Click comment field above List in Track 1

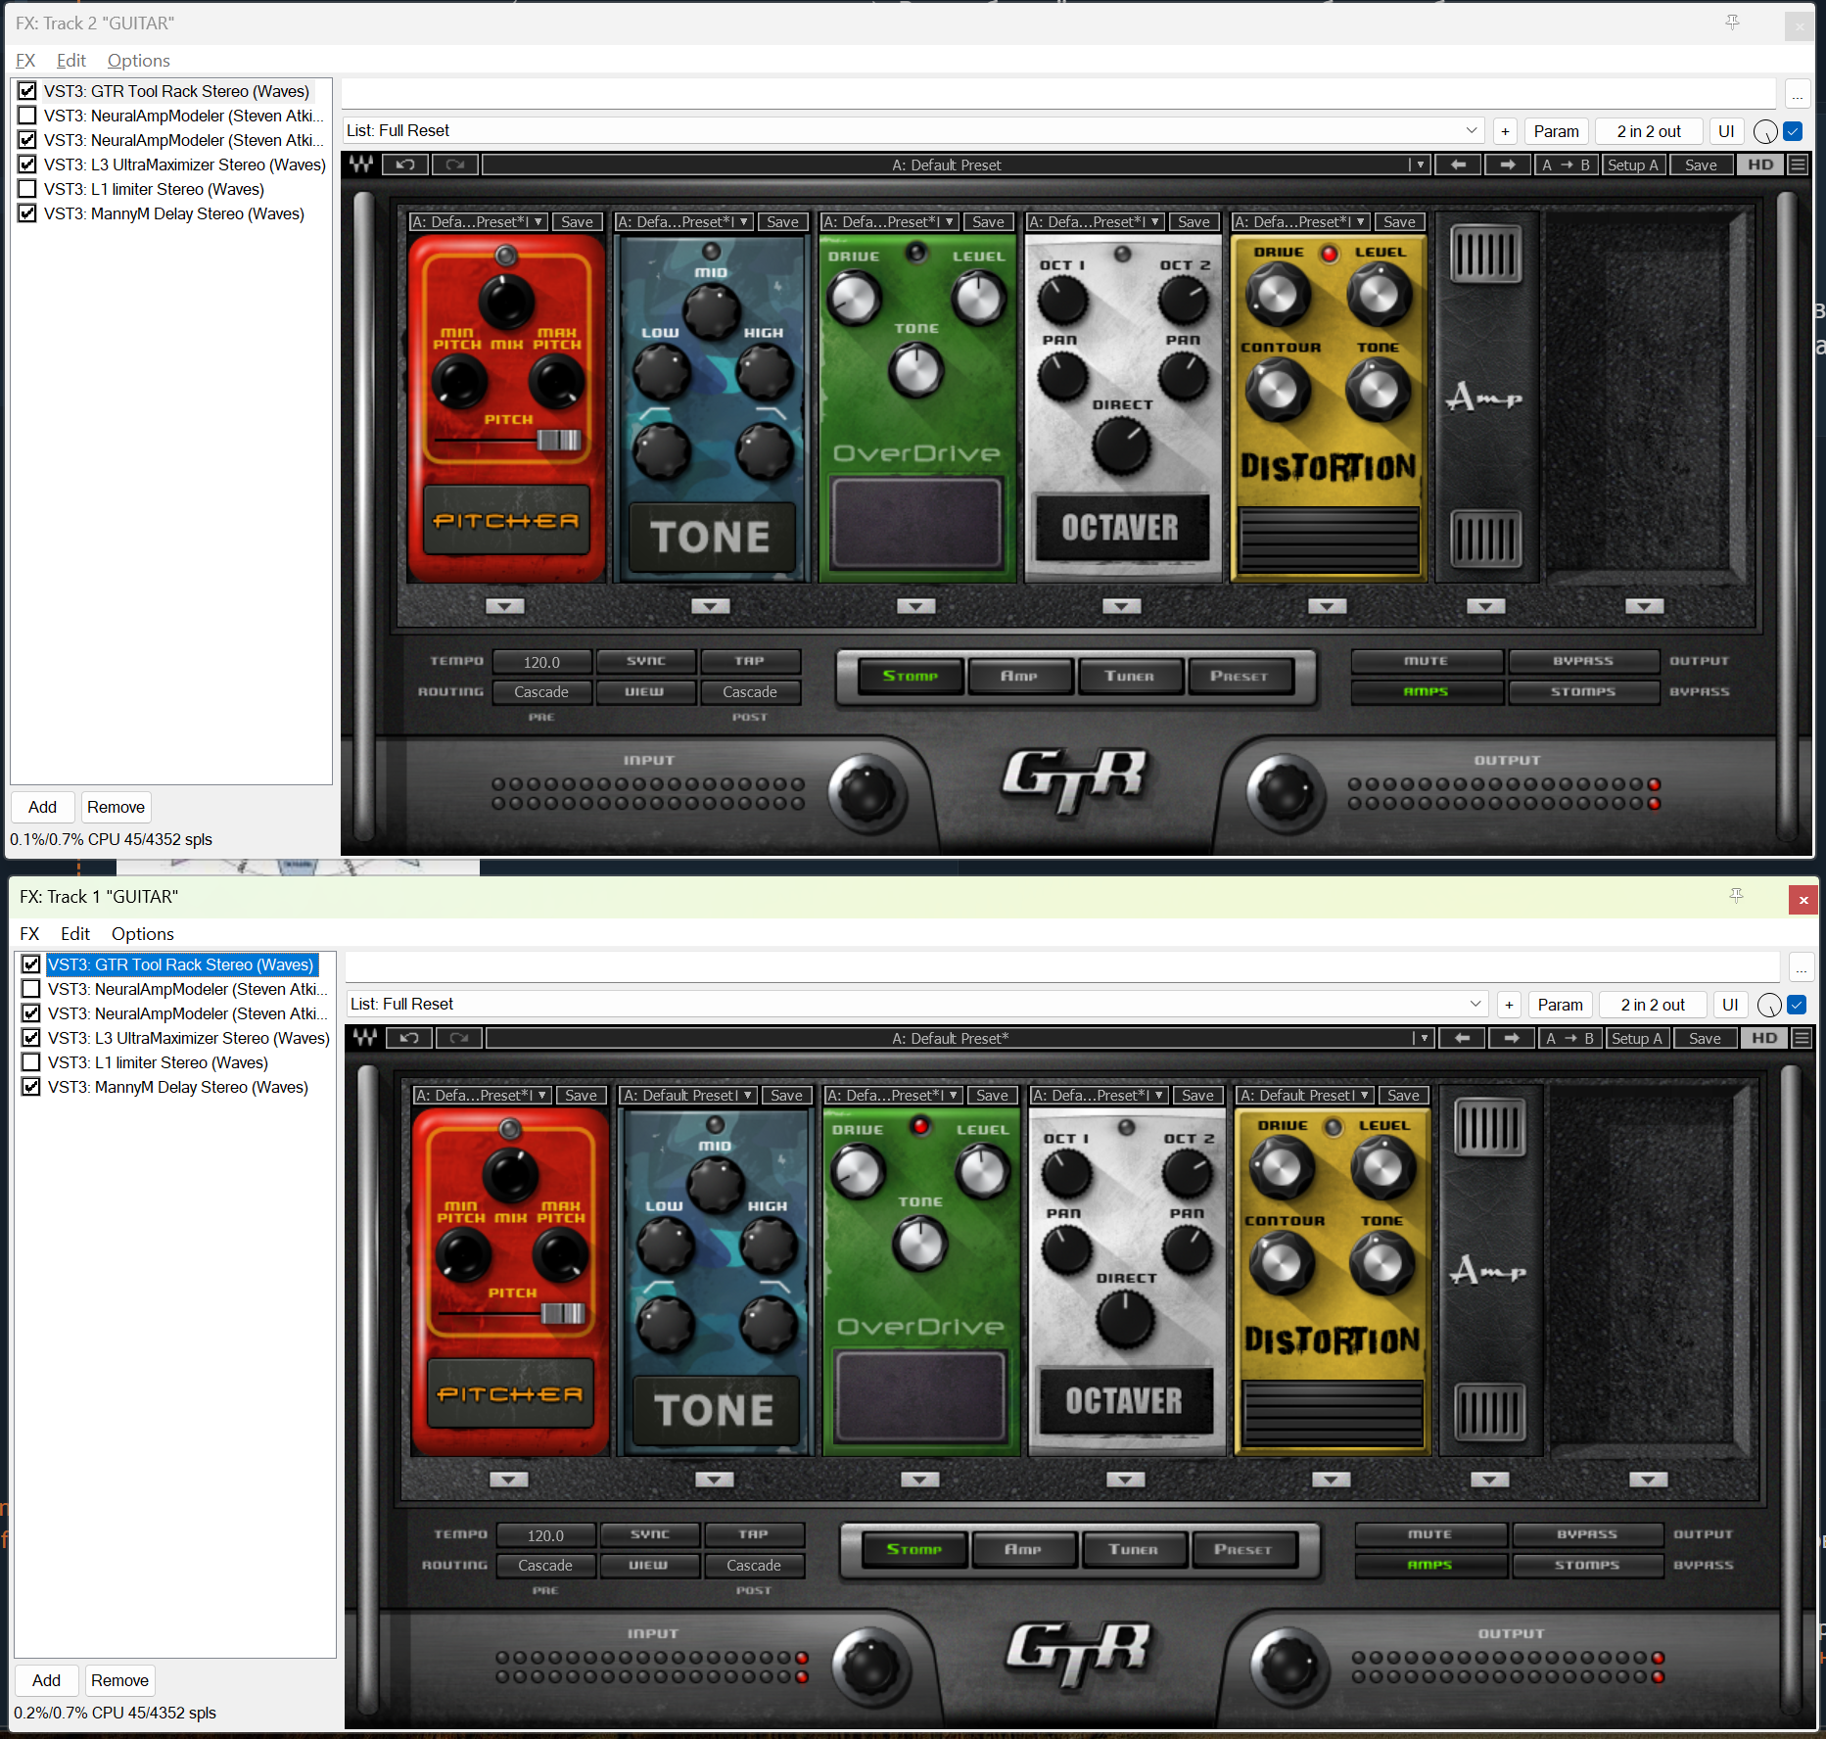1062,966
